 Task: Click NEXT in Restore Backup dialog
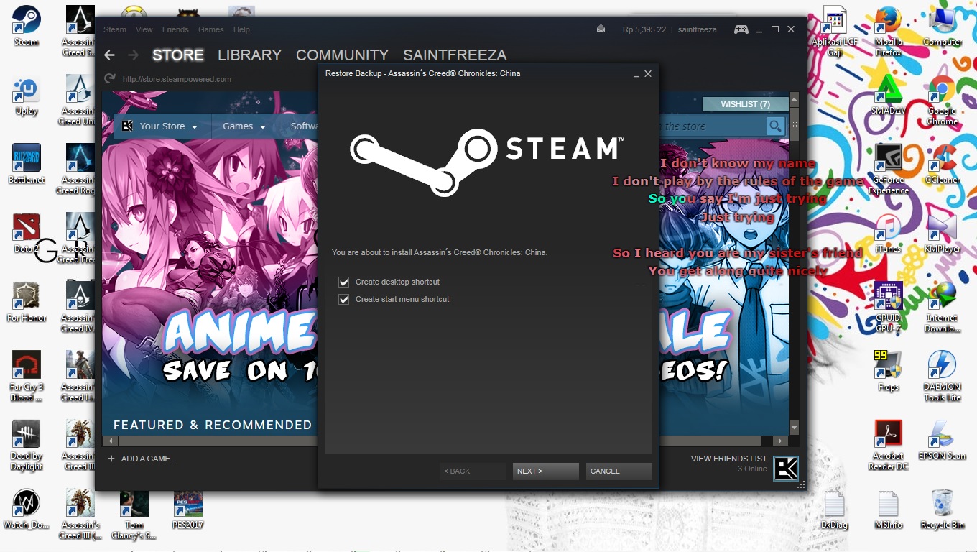[546, 471]
